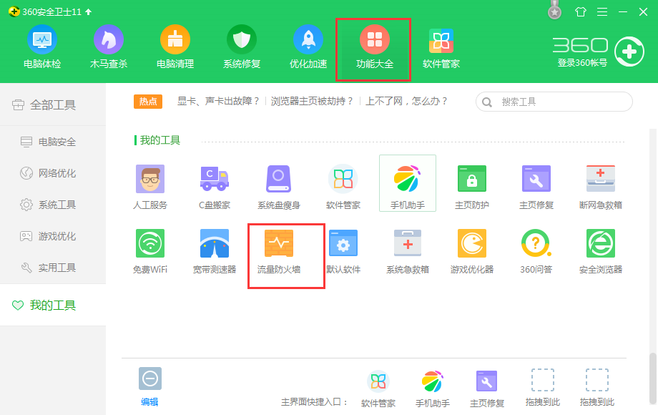Image resolution: width=658 pixels, height=415 pixels.
Task: Click the 编辑 button at bottom
Action: pyautogui.click(x=149, y=387)
